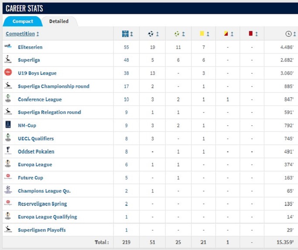Sort by Competition column header
Viewport: 298px width, 250px height.
[x=20, y=34]
